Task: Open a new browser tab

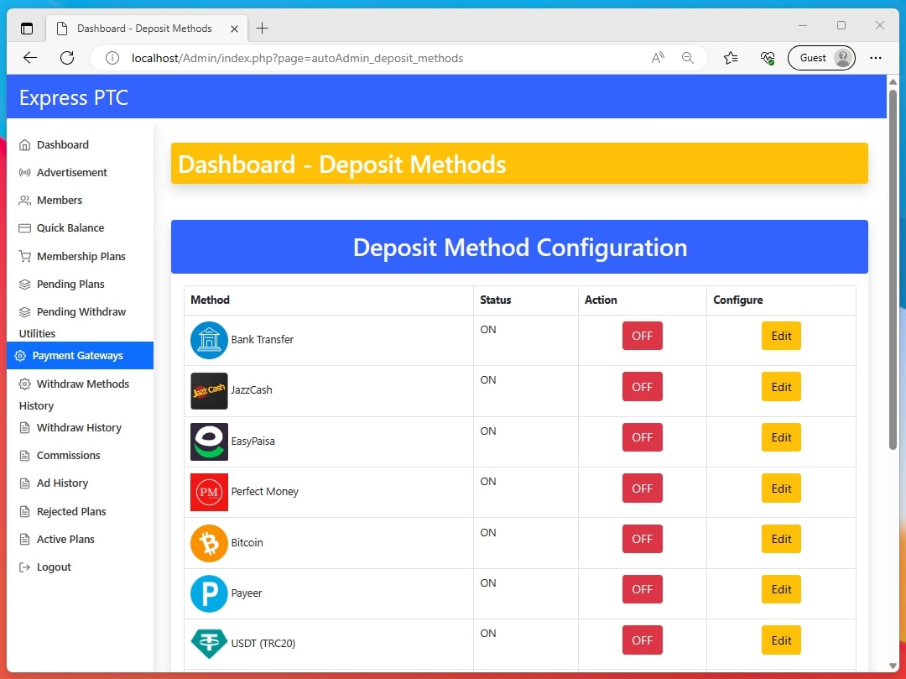Action: point(262,29)
